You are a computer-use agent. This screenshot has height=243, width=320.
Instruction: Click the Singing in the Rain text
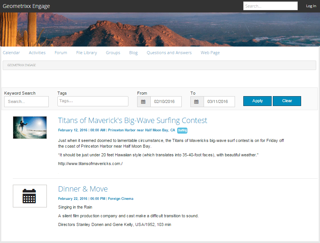tap(75, 207)
